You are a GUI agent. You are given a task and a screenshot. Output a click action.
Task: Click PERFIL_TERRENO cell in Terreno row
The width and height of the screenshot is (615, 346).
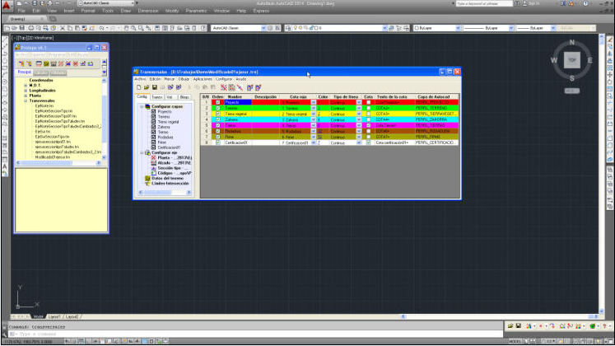[x=436, y=108]
